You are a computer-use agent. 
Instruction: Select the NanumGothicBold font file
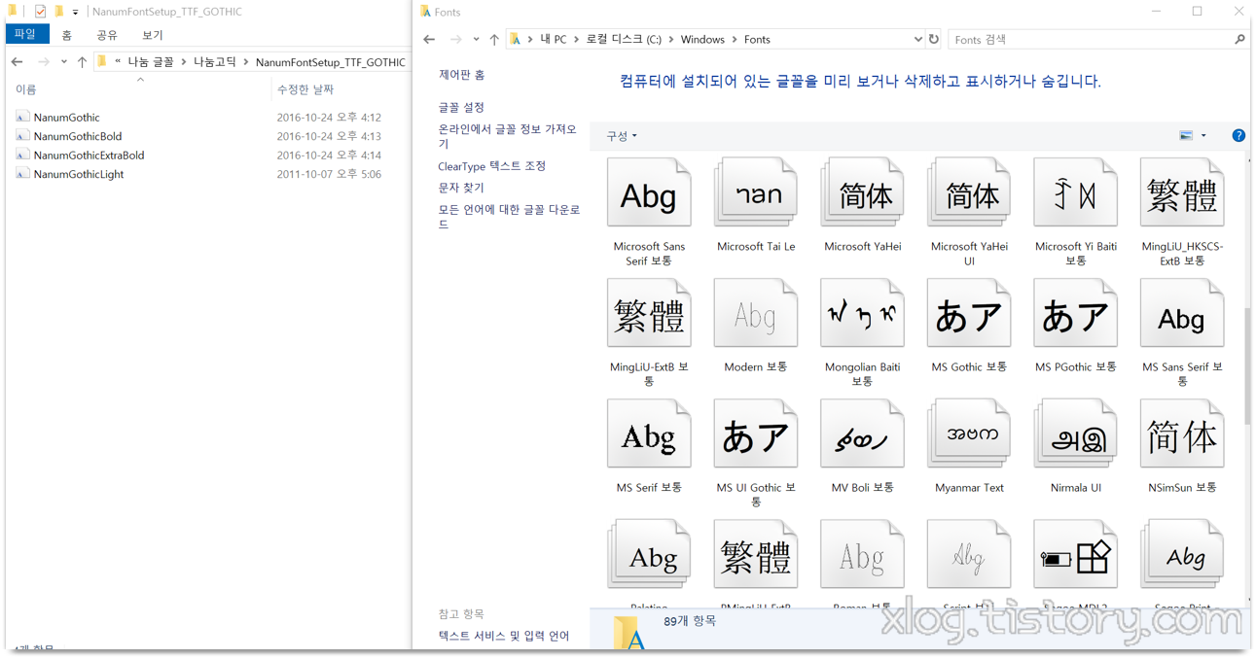point(77,136)
